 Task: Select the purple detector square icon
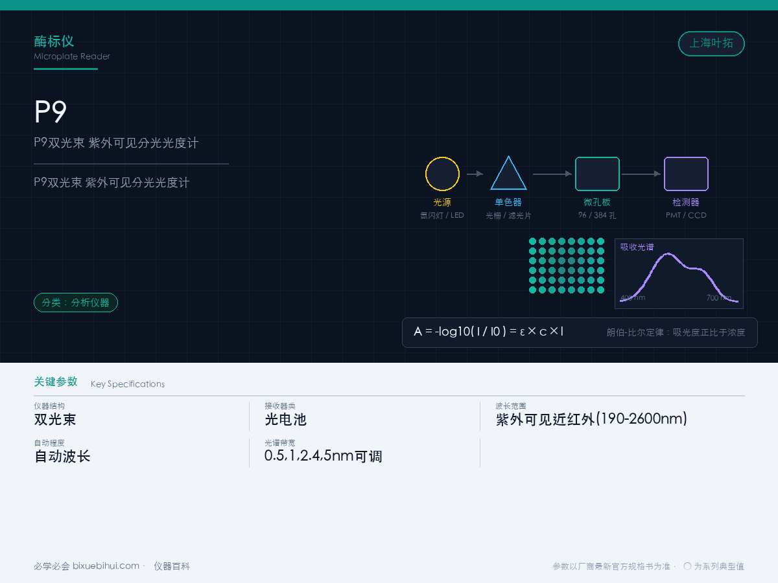click(x=686, y=174)
